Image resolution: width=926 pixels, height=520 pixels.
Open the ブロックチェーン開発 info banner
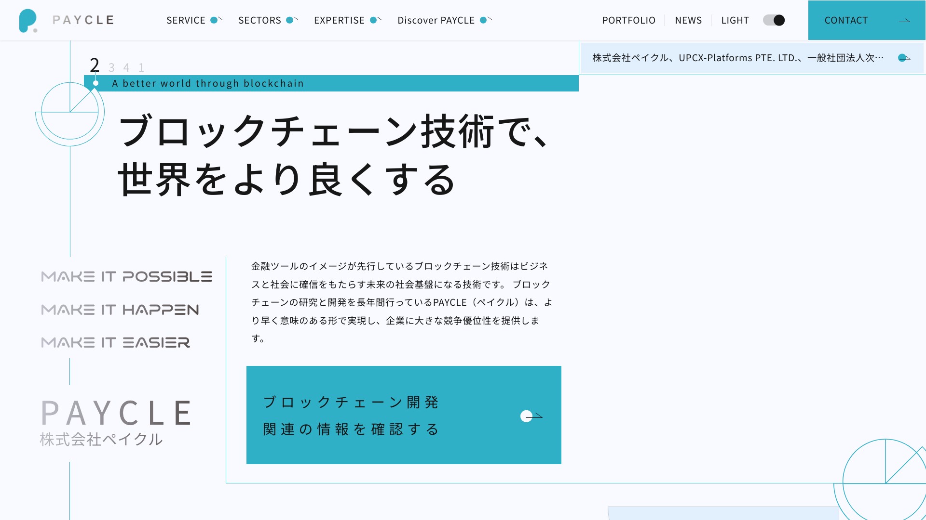point(350,415)
